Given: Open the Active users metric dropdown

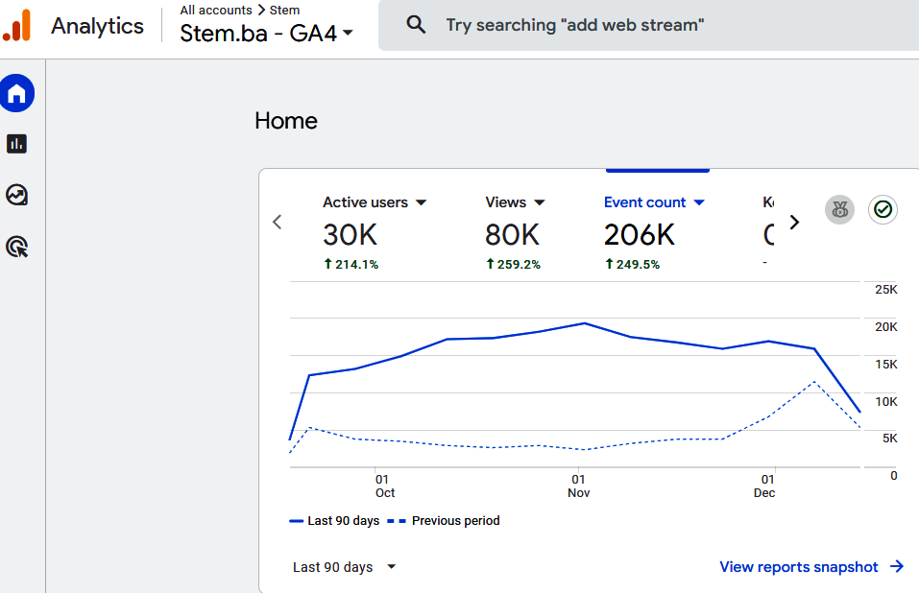Looking at the screenshot, I should [x=421, y=202].
